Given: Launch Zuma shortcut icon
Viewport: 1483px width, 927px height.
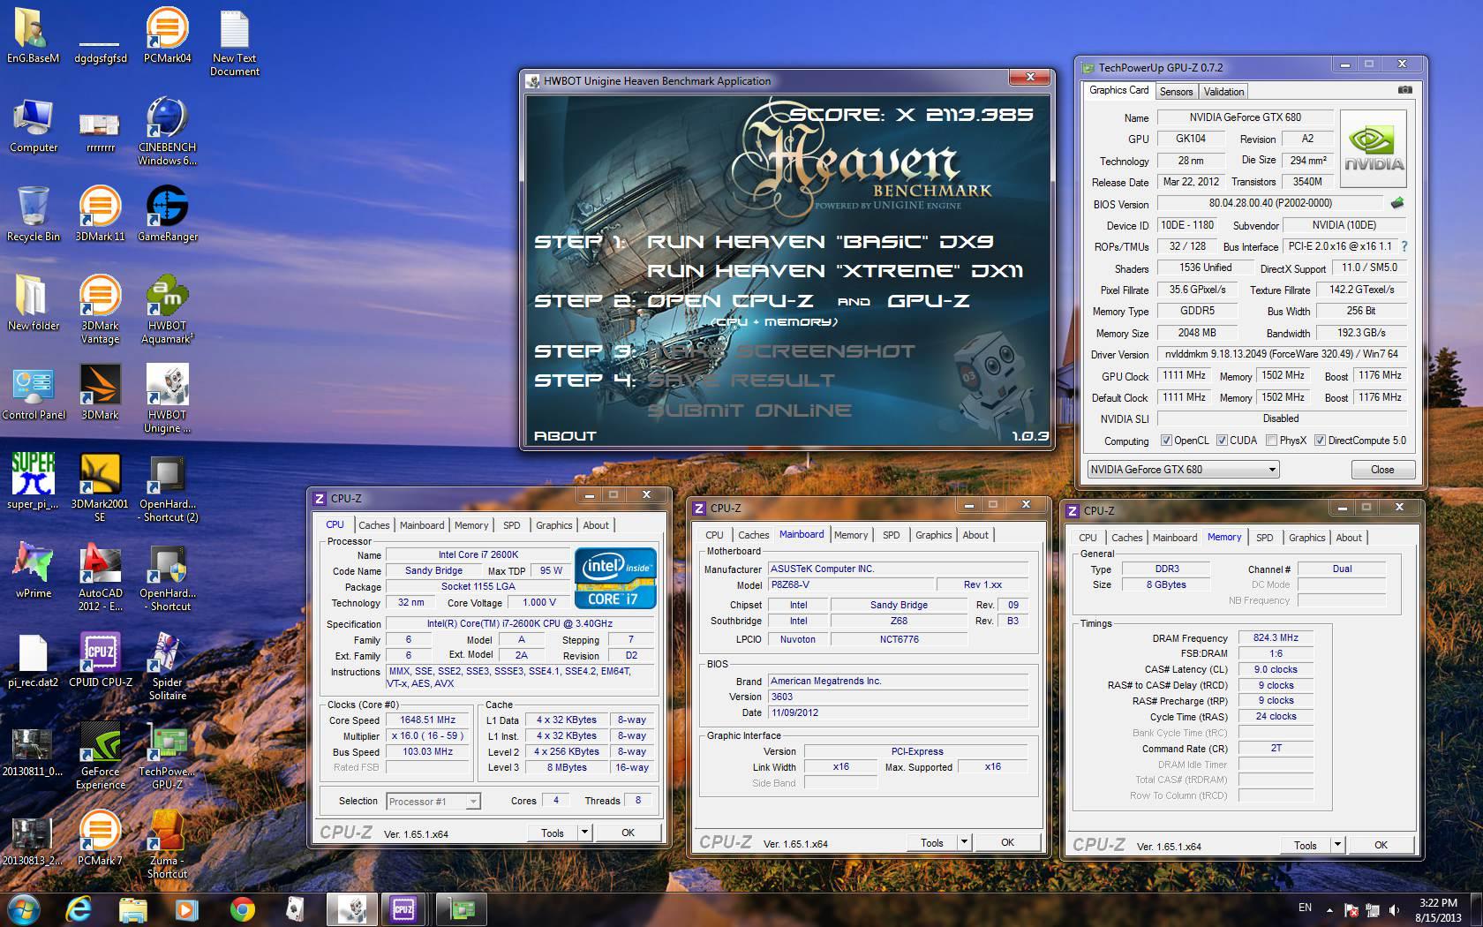Looking at the screenshot, I should pyautogui.click(x=167, y=845).
